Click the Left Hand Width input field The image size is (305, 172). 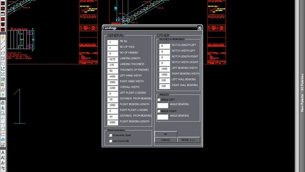pyautogui.click(x=112, y=76)
